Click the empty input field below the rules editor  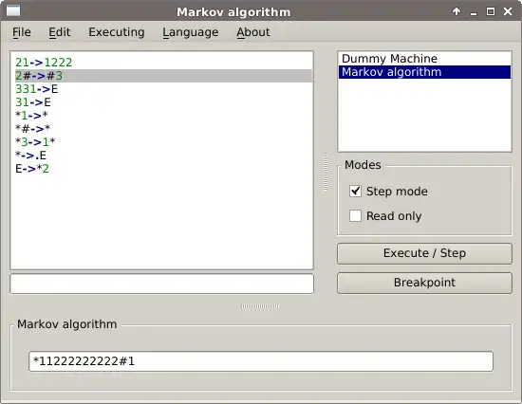point(161,284)
